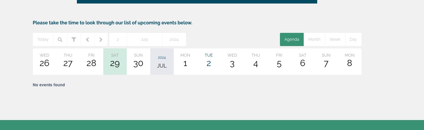Screen dimensions: 424x130
Task: Select Friday 5 date cell
Action: [279, 62]
